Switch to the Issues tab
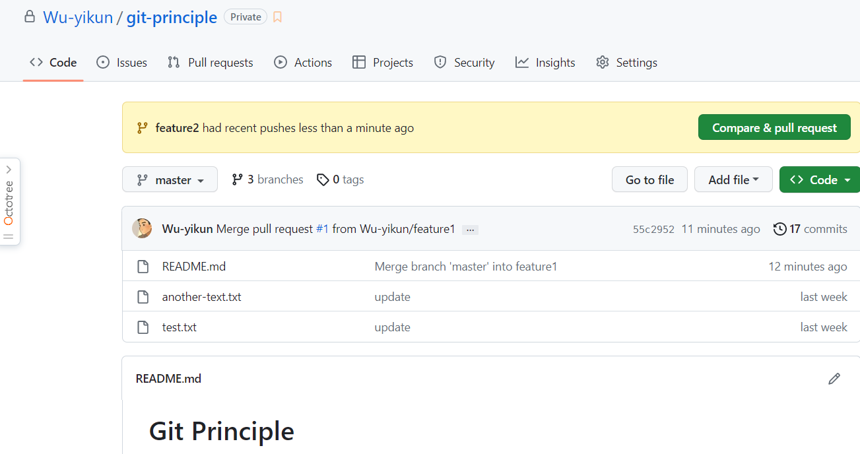Viewport: 860px width, 454px height. point(122,63)
